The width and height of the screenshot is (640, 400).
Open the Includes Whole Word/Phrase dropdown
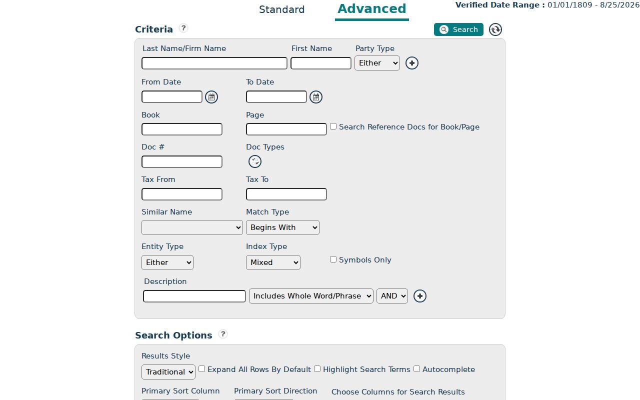click(x=311, y=296)
